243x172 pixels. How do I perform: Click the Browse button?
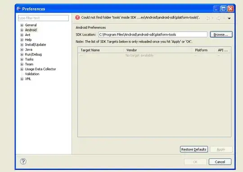click(x=221, y=34)
